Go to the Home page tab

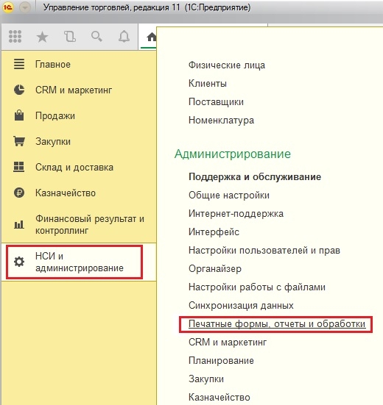pos(151,37)
